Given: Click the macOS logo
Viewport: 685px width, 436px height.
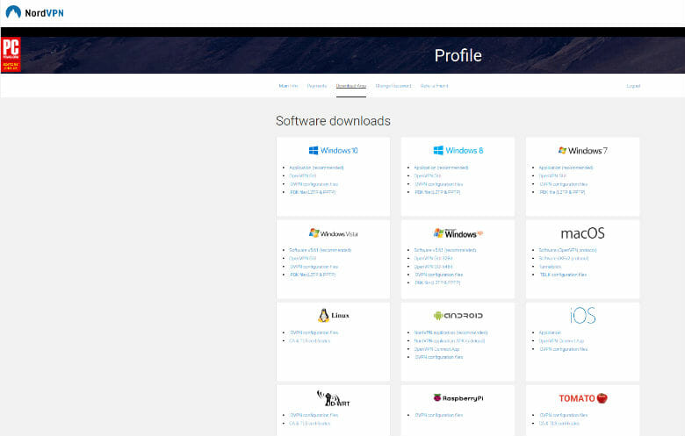Looking at the screenshot, I should (582, 233).
